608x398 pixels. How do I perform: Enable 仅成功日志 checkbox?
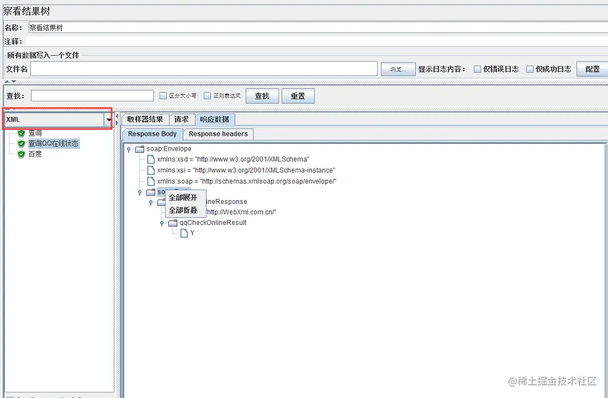[x=530, y=69]
